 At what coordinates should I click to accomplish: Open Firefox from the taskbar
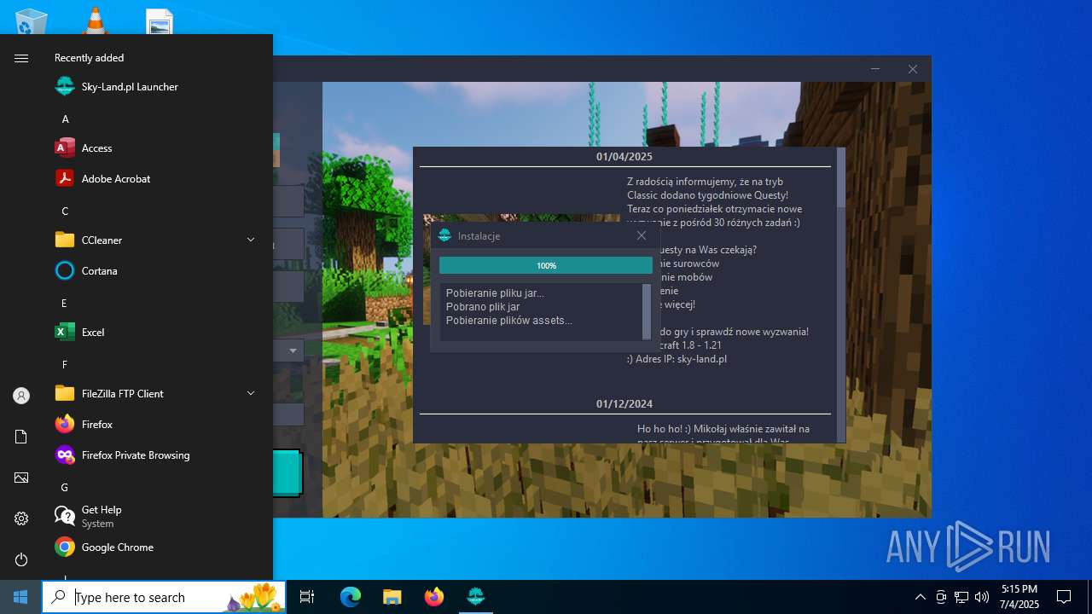(434, 597)
